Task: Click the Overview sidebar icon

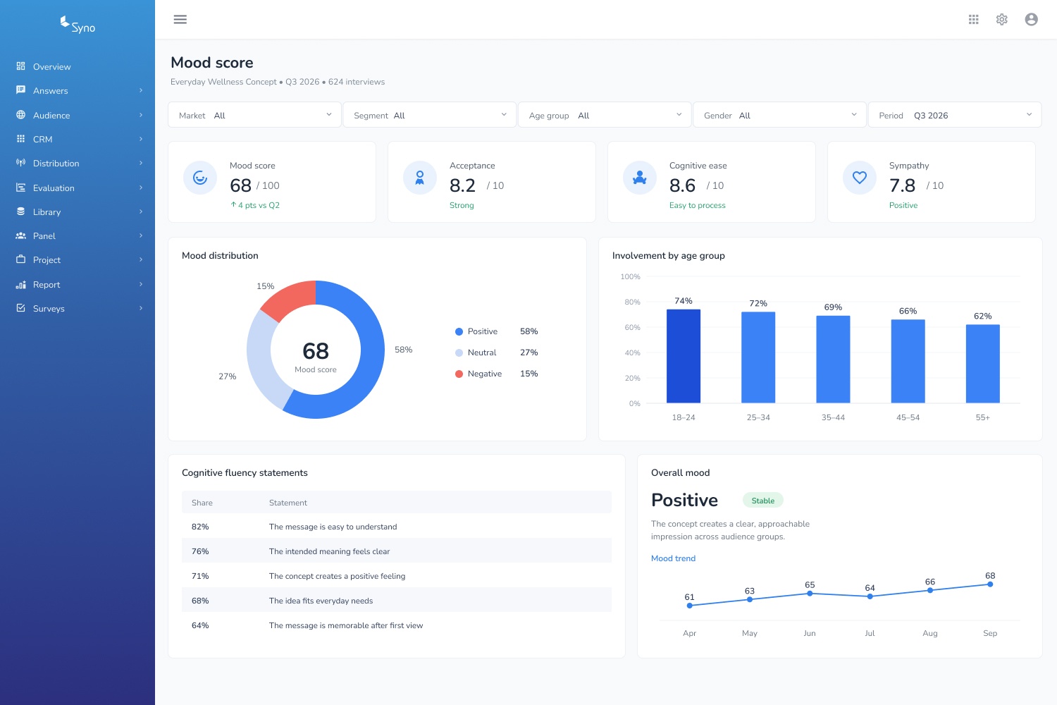Action: [x=20, y=66]
